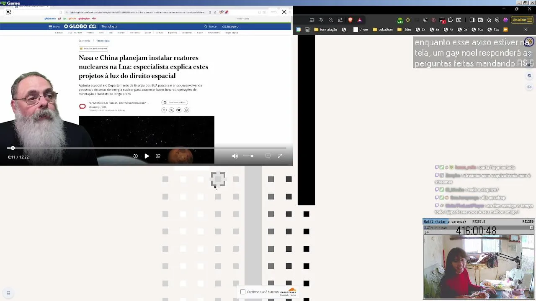This screenshot has height=301, width=536.
Task: Click the Brave Rewards triangle icon
Action: click(359, 20)
